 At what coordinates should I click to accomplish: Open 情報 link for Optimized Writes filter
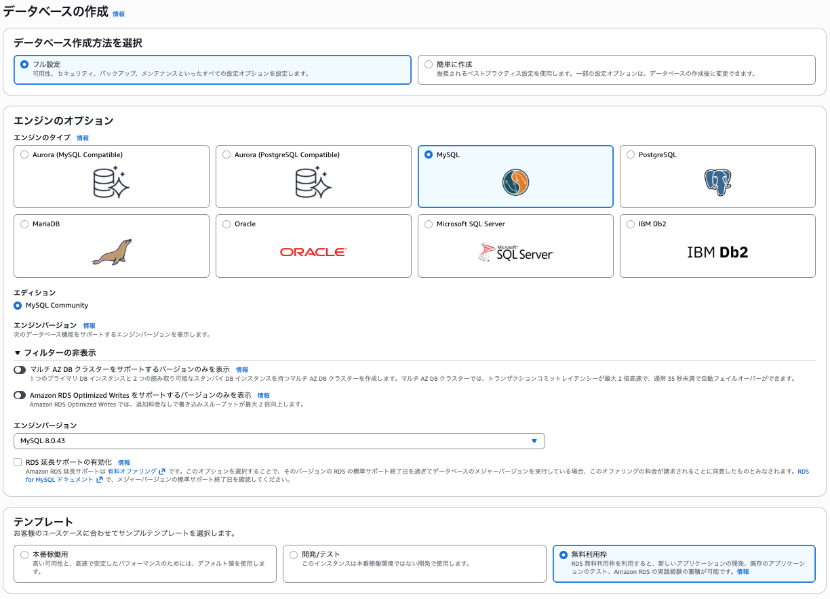point(264,395)
